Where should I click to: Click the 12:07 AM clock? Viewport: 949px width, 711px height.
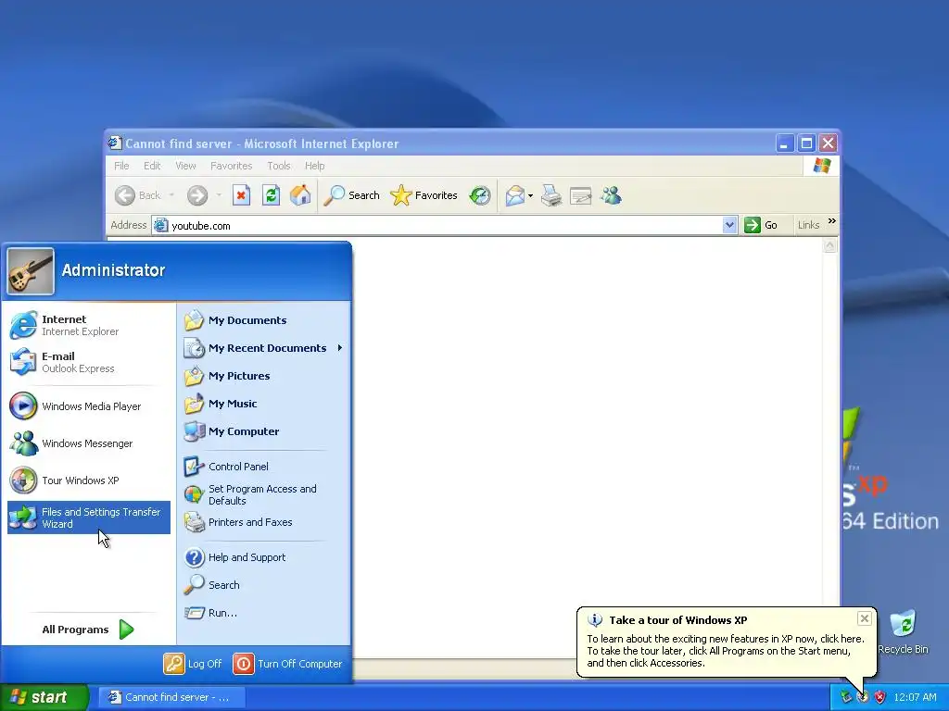(x=915, y=697)
